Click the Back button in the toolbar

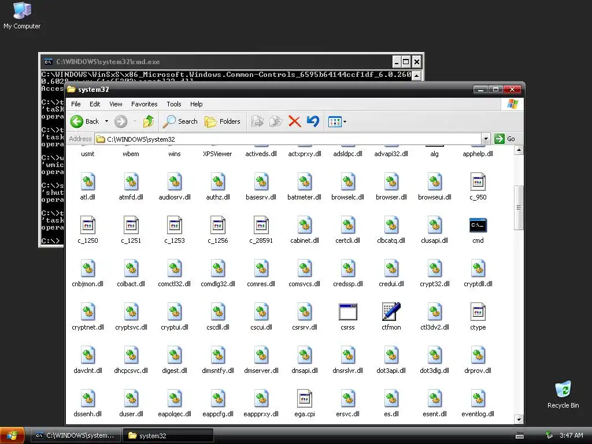tap(85, 121)
